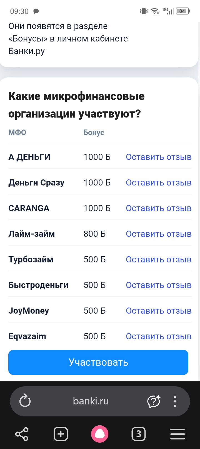Image resolution: width=200 pixels, height=449 pixels.
Task: Leave a review for Быстроденьги
Action: pyautogui.click(x=159, y=285)
